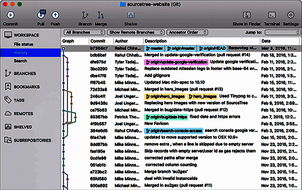Select commit 4f9b557 New Favicon
This screenshot has height=190, width=302.
coord(181,124)
